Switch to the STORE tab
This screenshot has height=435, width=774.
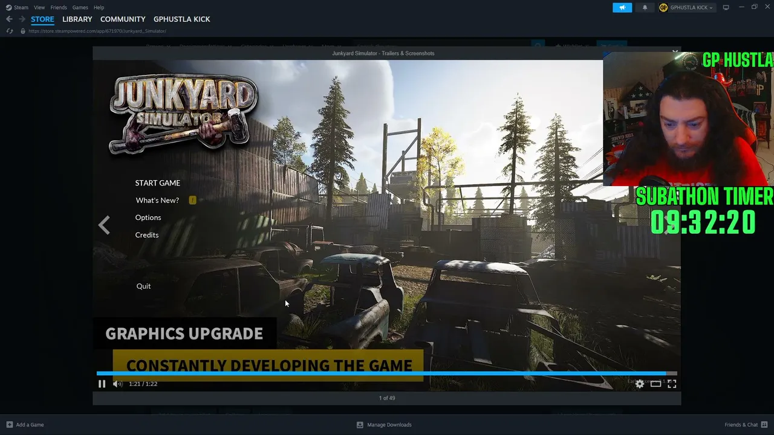42,19
